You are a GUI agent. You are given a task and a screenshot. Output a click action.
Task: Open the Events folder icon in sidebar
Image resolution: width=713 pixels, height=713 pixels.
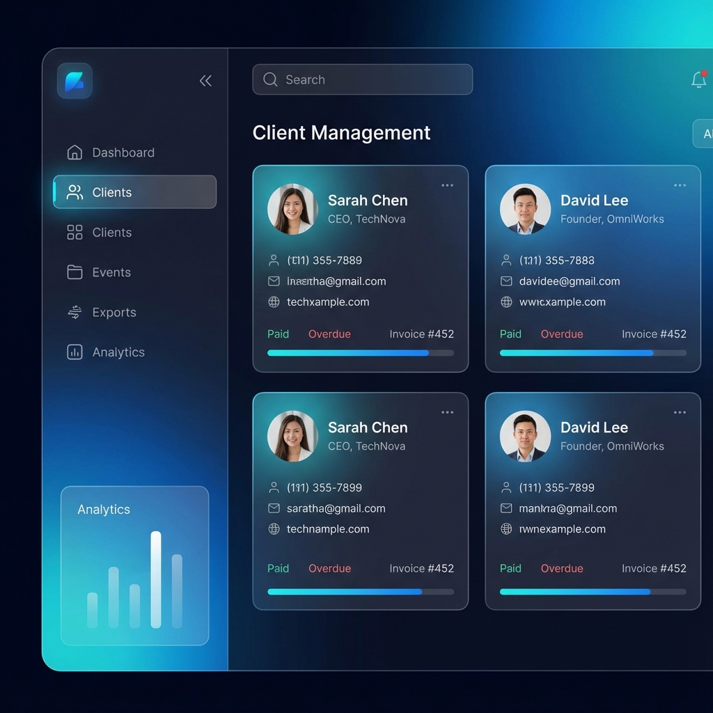click(75, 272)
